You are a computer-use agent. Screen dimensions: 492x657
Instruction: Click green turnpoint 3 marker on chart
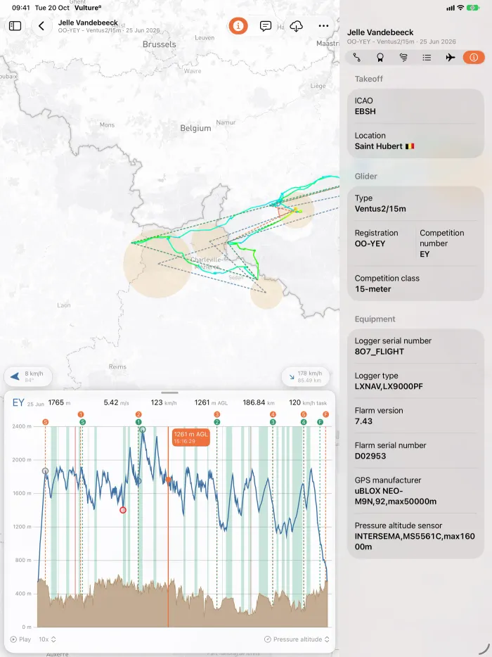(x=273, y=422)
